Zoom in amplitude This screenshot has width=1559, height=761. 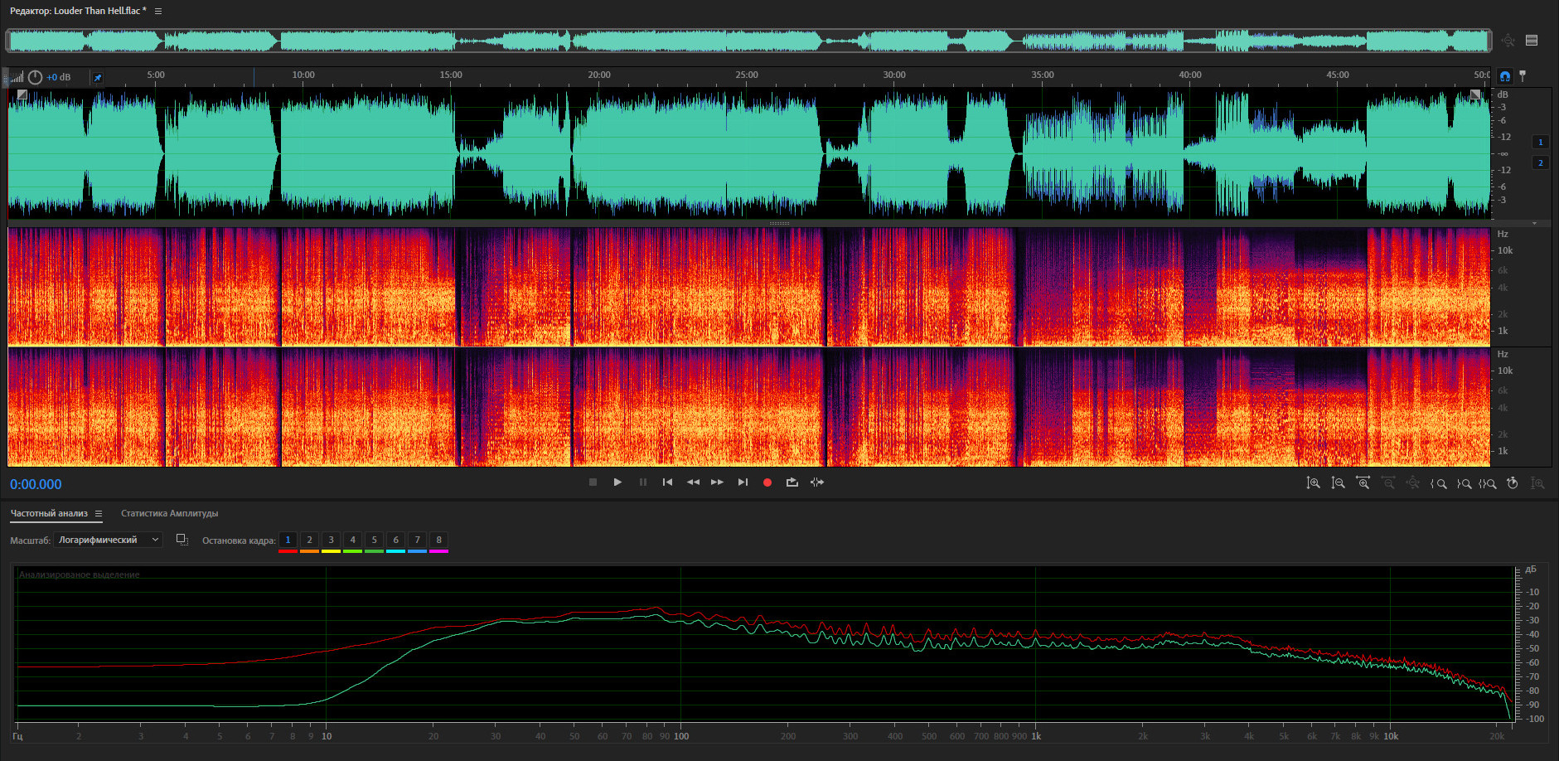(1313, 483)
